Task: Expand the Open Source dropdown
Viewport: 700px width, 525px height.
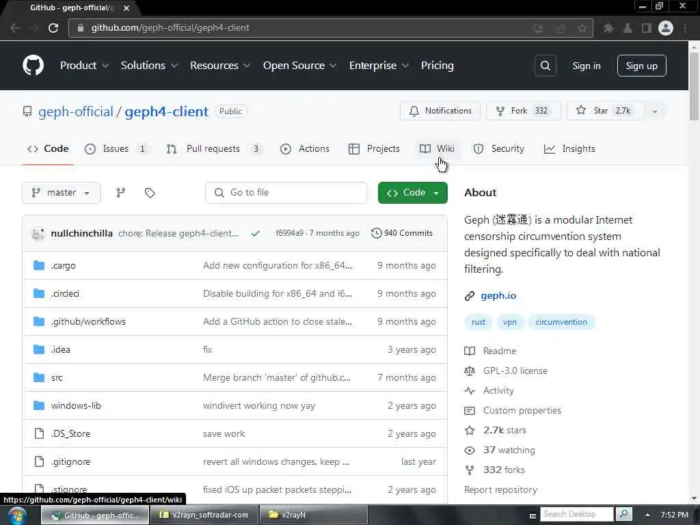Action: (x=299, y=66)
